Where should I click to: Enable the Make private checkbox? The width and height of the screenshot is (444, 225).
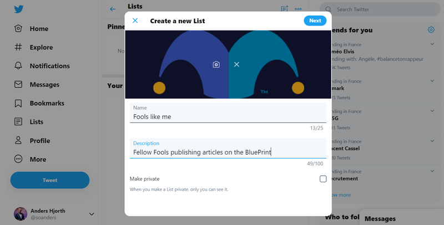[x=323, y=178]
